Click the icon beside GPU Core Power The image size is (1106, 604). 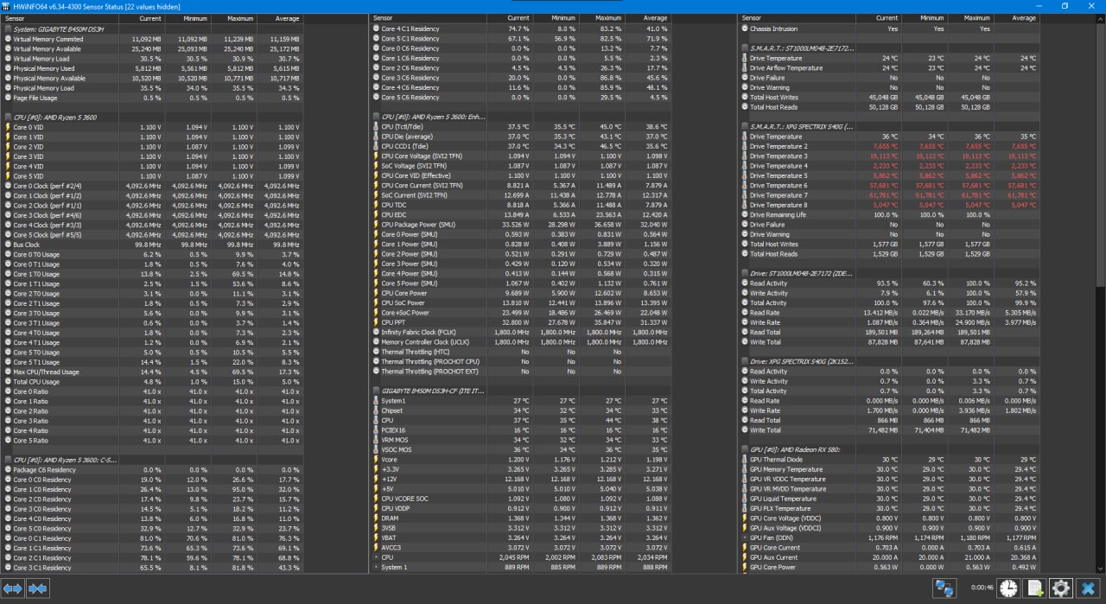(744, 567)
